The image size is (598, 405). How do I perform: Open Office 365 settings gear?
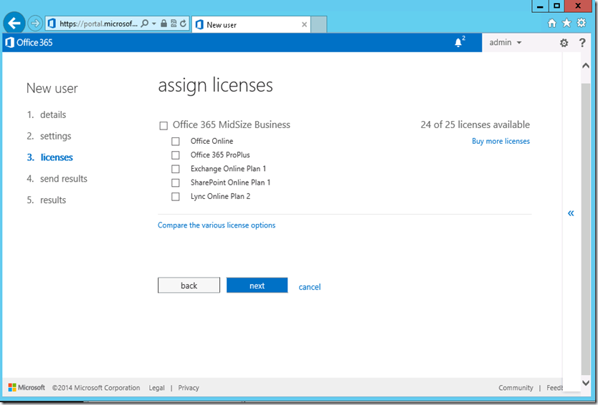tap(564, 43)
